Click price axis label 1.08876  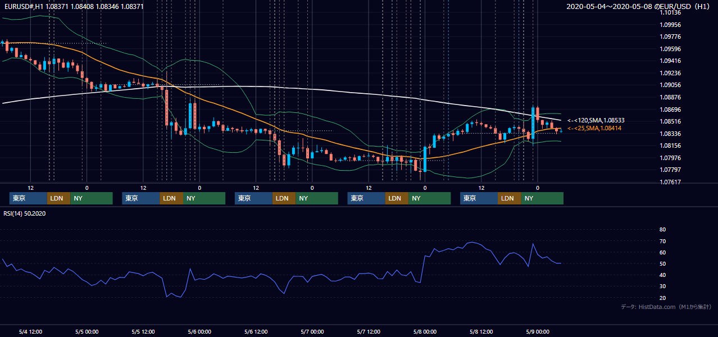coord(670,97)
